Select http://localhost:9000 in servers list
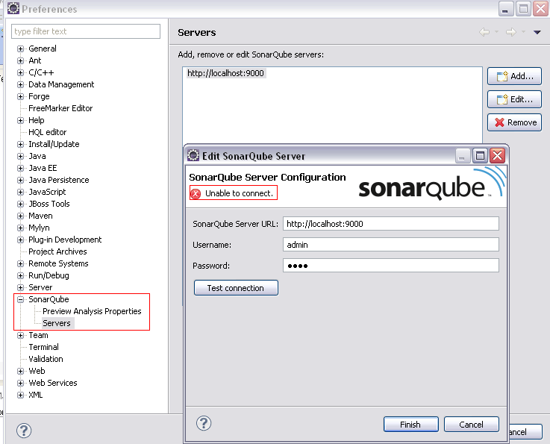The image size is (550, 444). pyautogui.click(x=225, y=73)
